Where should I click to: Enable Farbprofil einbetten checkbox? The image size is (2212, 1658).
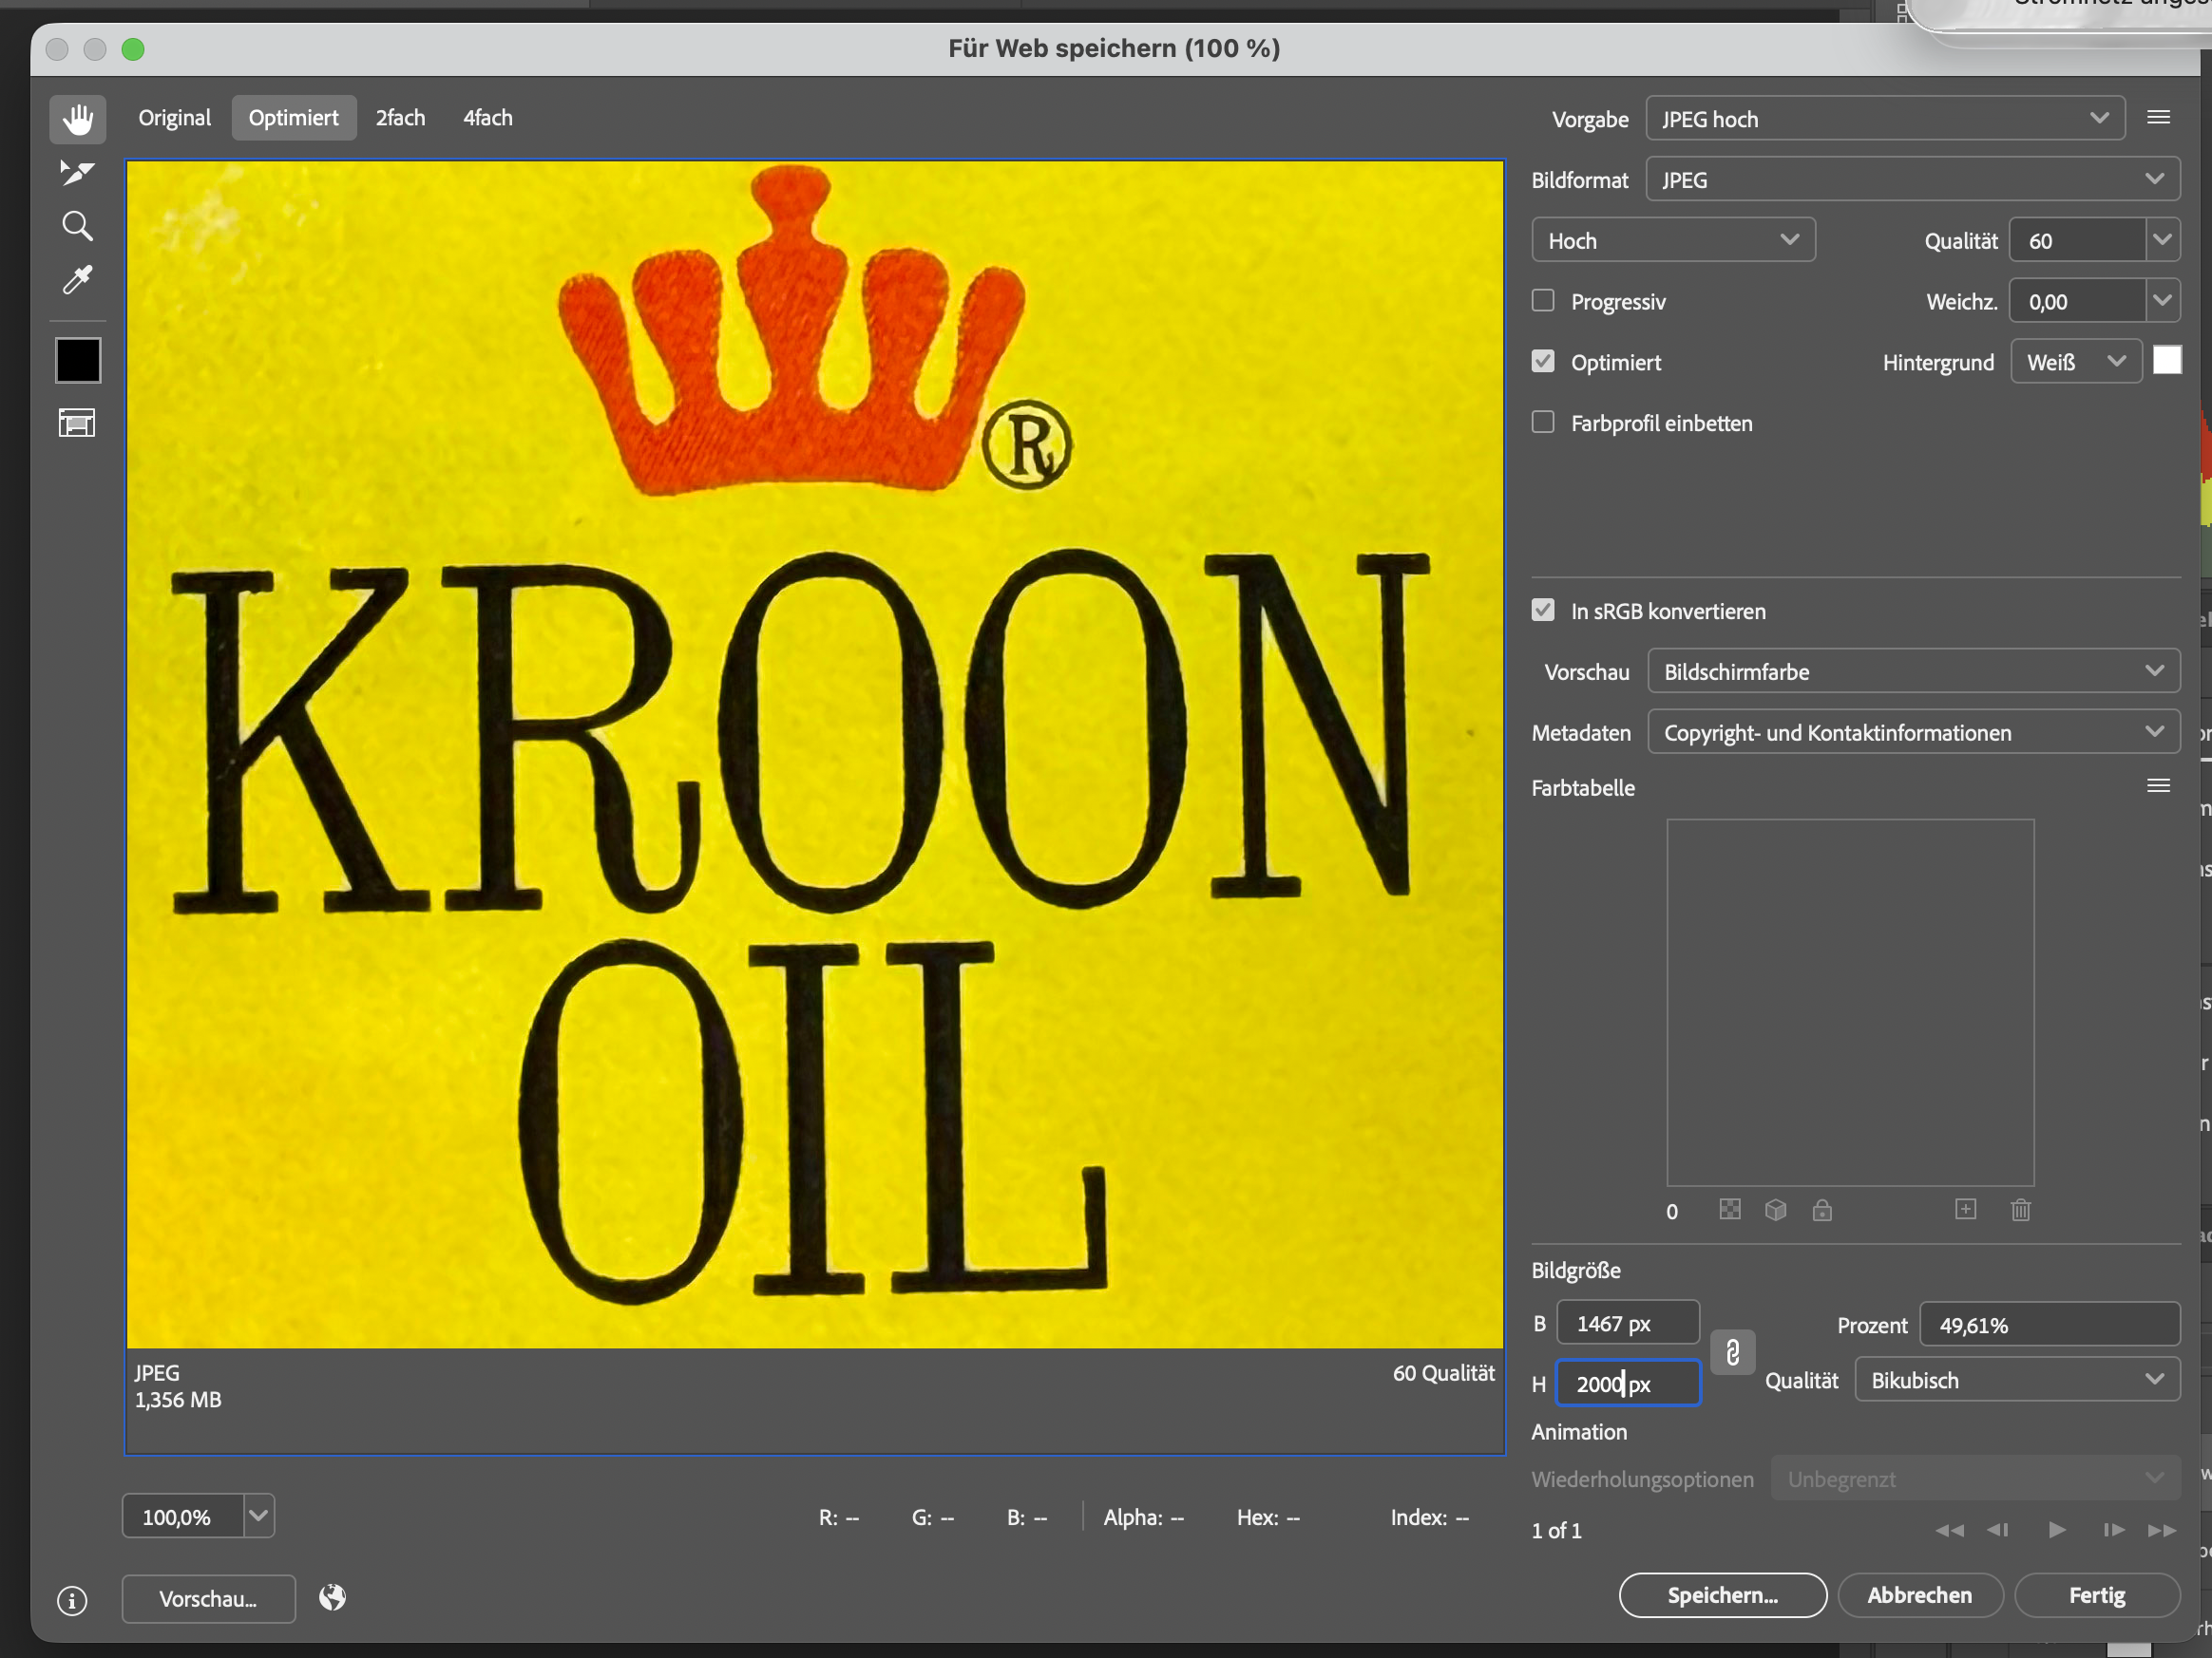click(x=1543, y=423)
